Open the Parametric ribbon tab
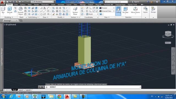 (45, 5)
